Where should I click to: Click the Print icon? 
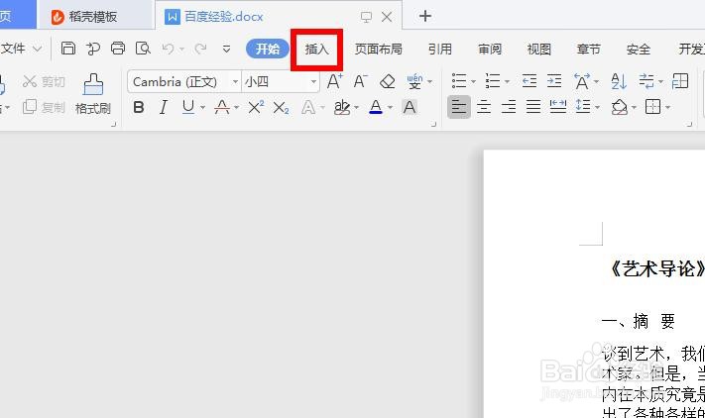pyautogui.click(x=118, y=49)
